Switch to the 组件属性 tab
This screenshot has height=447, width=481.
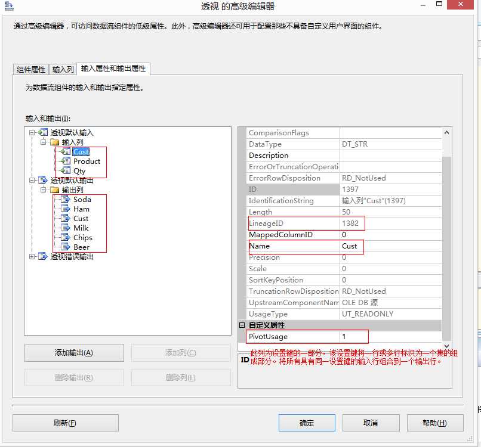[x=30, y=69]
